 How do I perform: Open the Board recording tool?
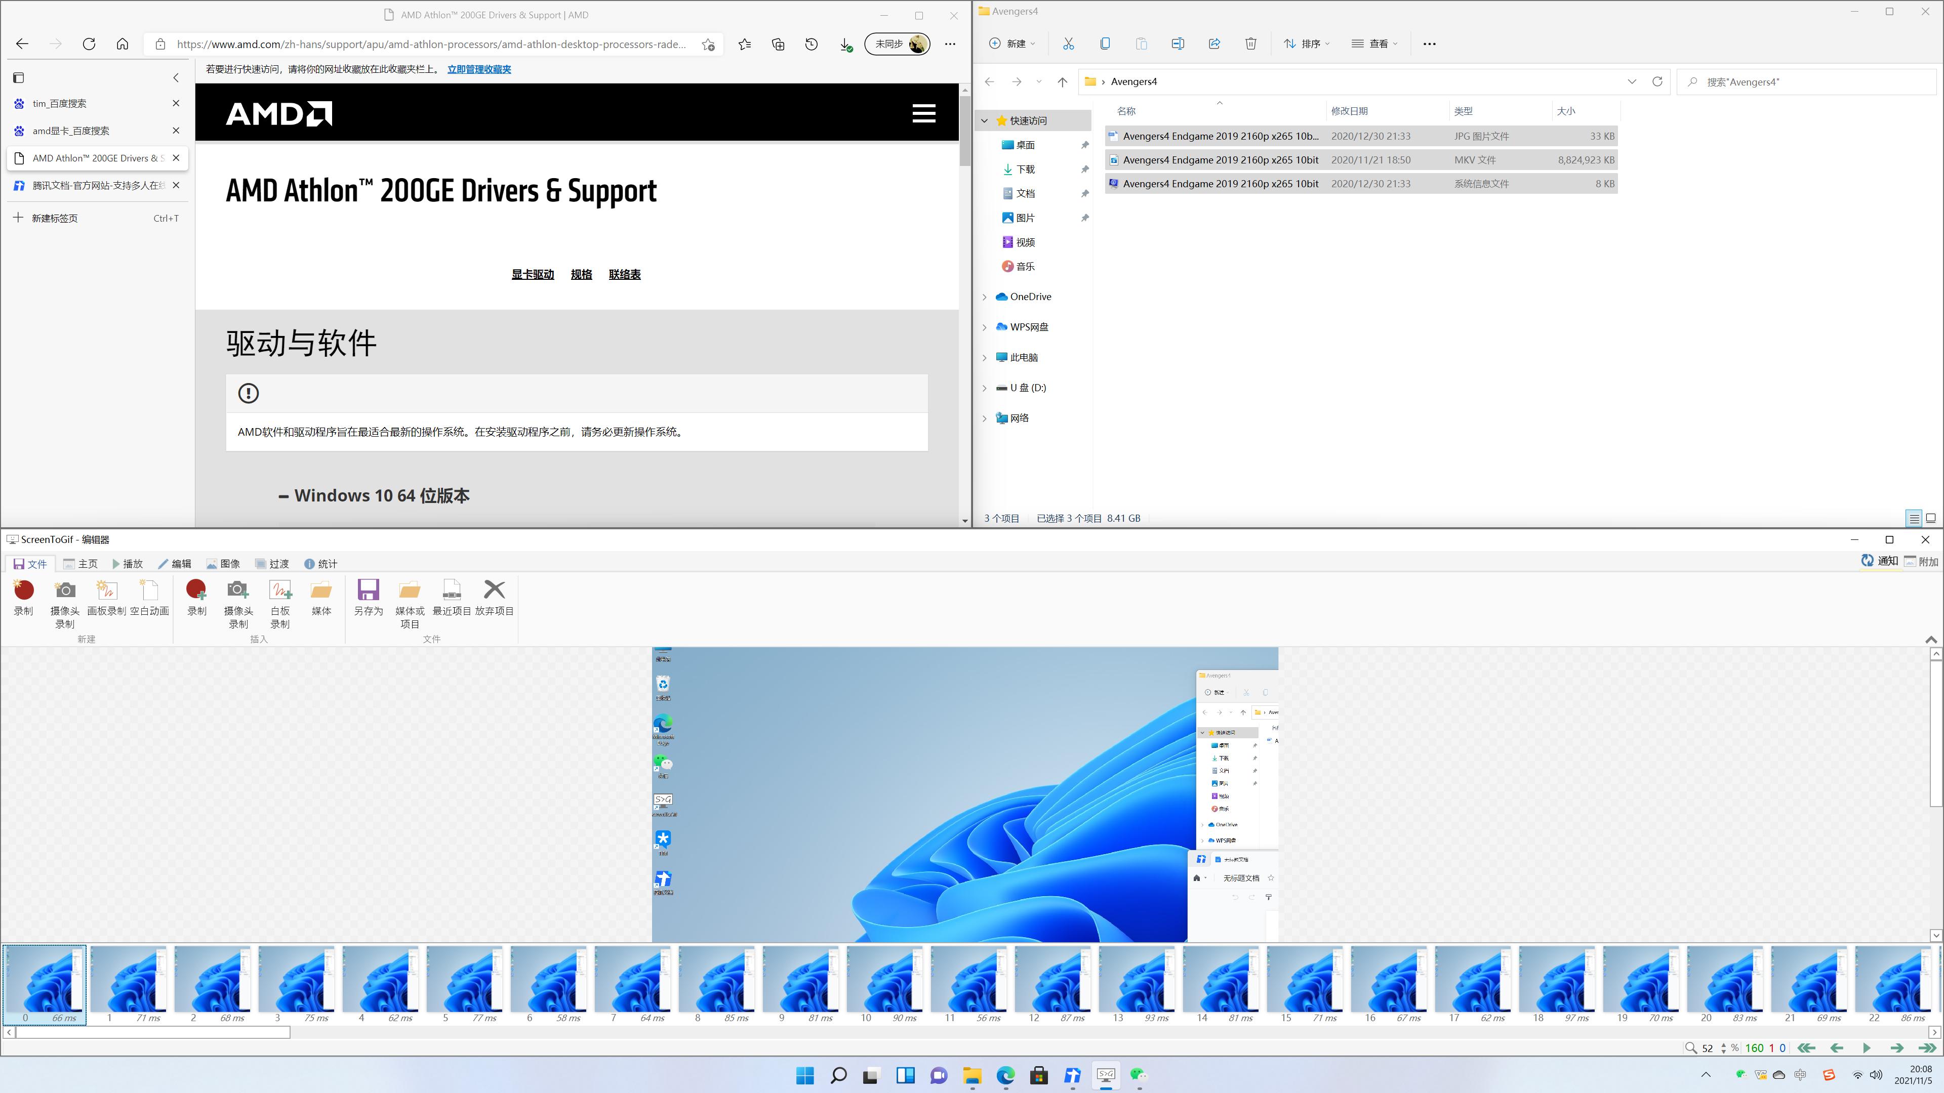pos(106,590)
